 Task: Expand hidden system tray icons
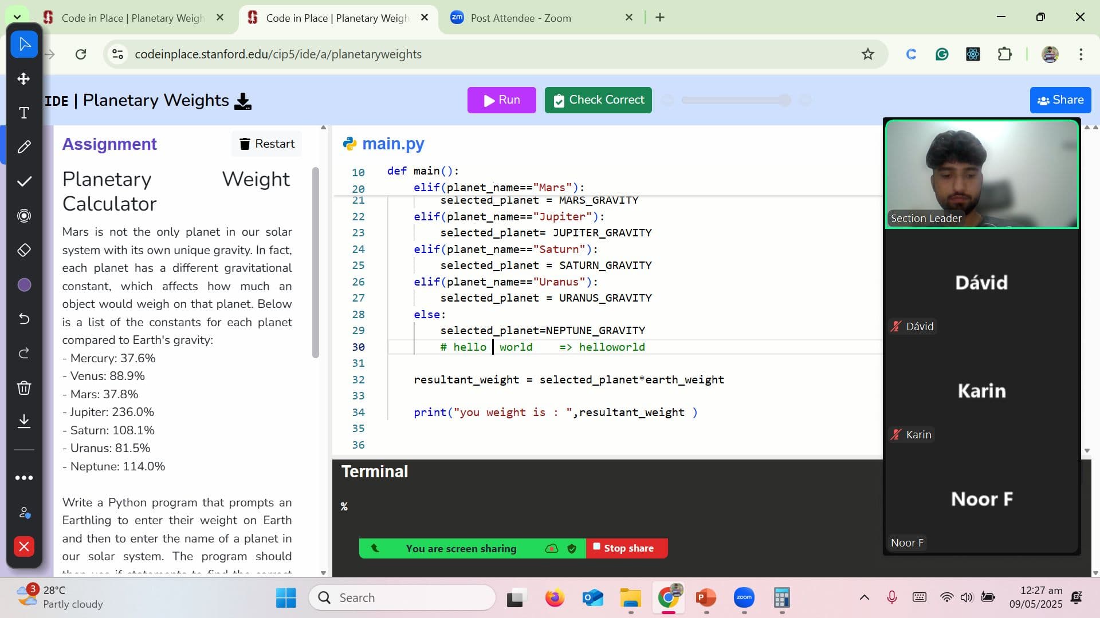point(865,597)
